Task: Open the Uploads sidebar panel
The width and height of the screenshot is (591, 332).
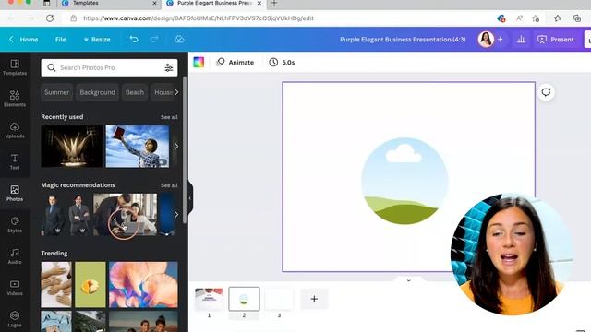Action: tap(15, 130)
